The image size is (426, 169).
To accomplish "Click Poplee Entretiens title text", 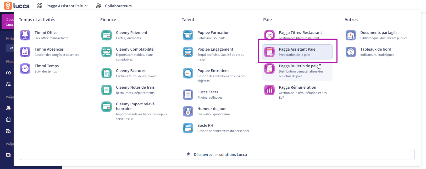I will [213, 71].
